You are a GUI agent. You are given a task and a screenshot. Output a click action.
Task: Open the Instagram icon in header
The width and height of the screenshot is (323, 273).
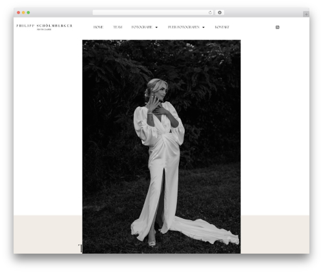277,27
